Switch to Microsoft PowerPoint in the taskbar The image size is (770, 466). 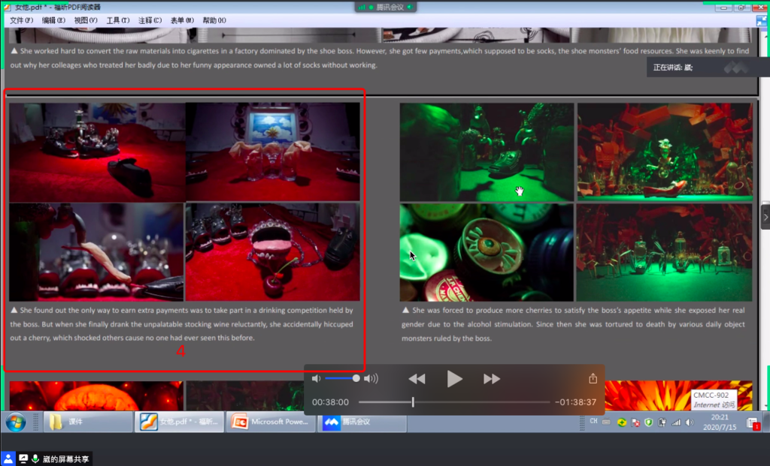click(270, 422)
